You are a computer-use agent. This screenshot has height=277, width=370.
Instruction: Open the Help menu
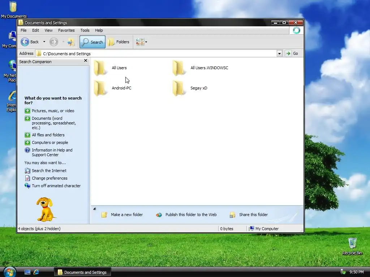[x=99, y=30]
